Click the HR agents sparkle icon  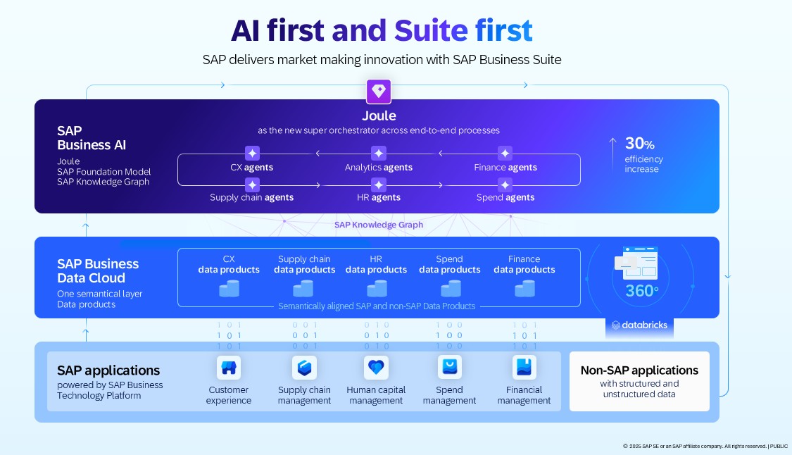[x=379, y=185]
